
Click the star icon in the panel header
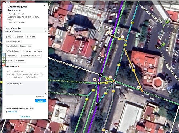tap(23, 14)
